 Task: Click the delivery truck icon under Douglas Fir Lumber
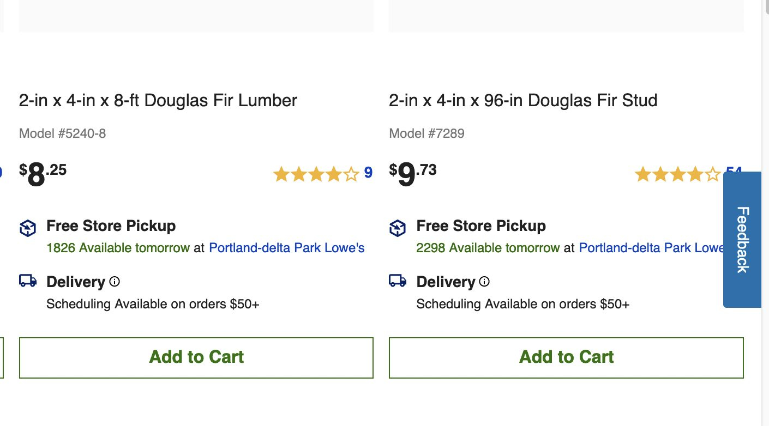click(x=28, y=281)
